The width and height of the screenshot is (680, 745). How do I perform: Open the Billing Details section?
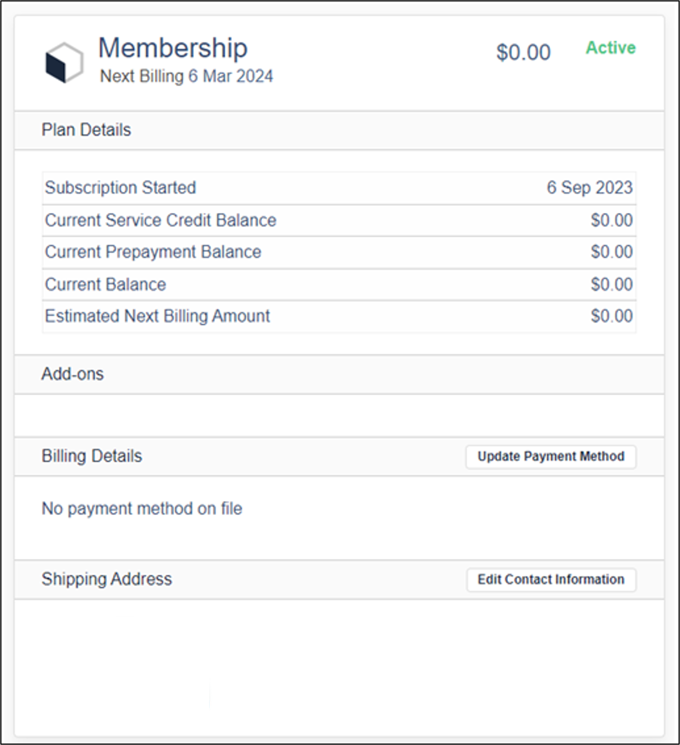92,456
